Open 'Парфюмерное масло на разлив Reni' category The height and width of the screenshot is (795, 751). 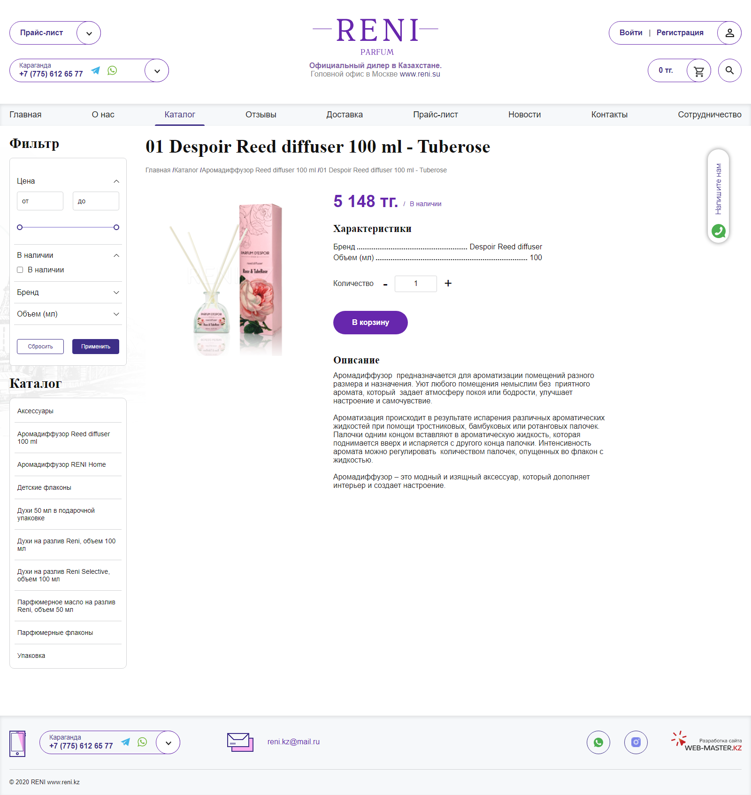(x=66, y=606)
